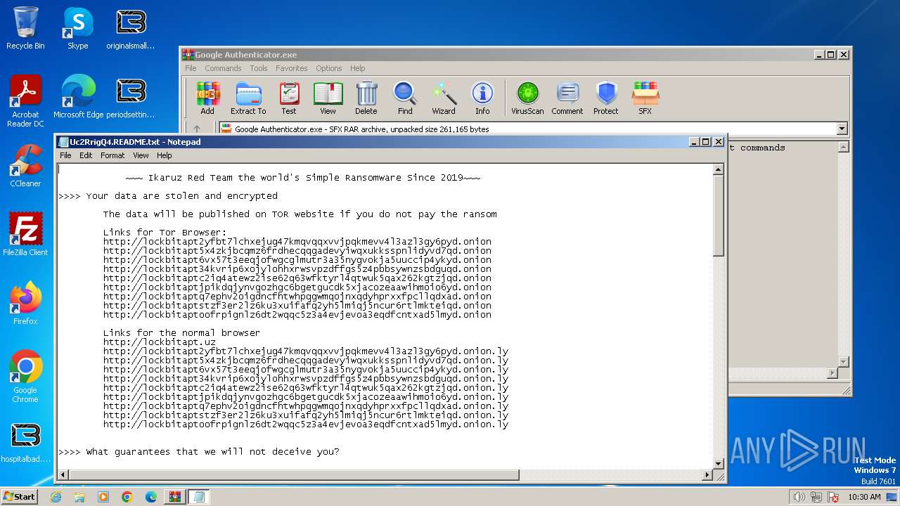Viewport: 900px width, 506px height.
Task: Open WinRAR Options menu
Action: (328, 68)
